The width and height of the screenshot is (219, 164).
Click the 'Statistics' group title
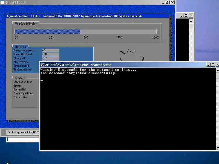pyautogui.click(x=20, y=47)
